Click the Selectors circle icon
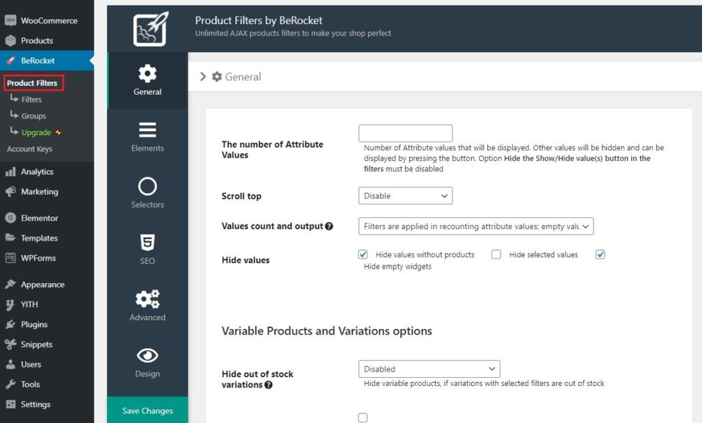 pyautogui.click(x=147, y=186)
